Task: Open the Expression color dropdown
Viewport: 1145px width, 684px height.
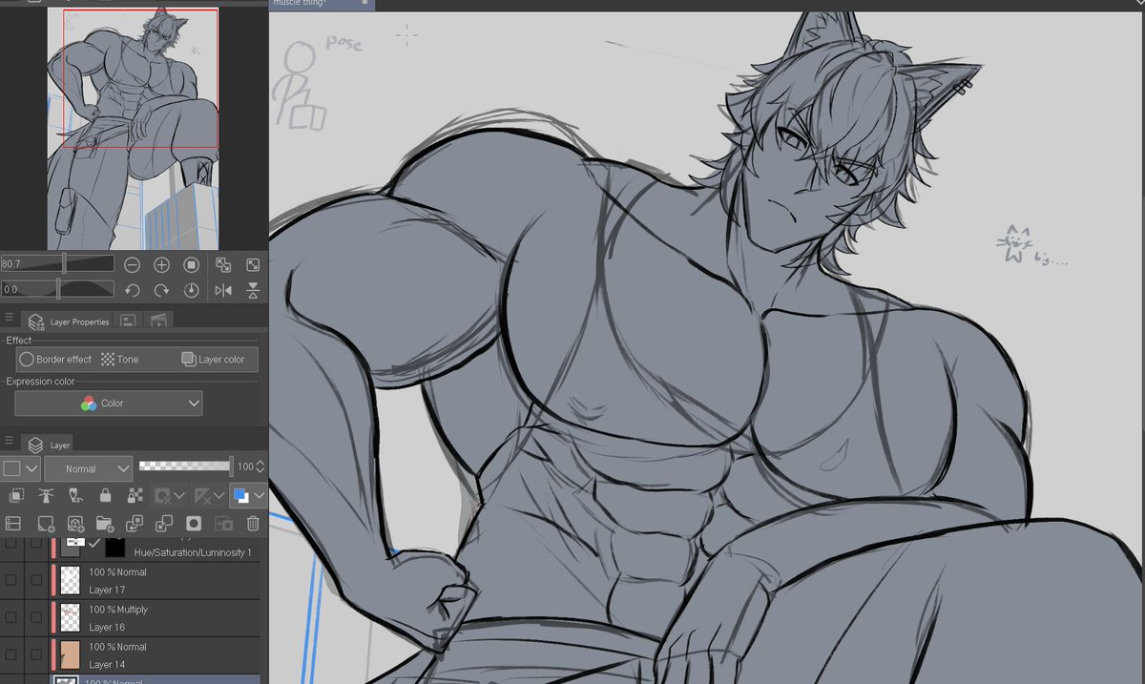Action: [x=107, y=403]
